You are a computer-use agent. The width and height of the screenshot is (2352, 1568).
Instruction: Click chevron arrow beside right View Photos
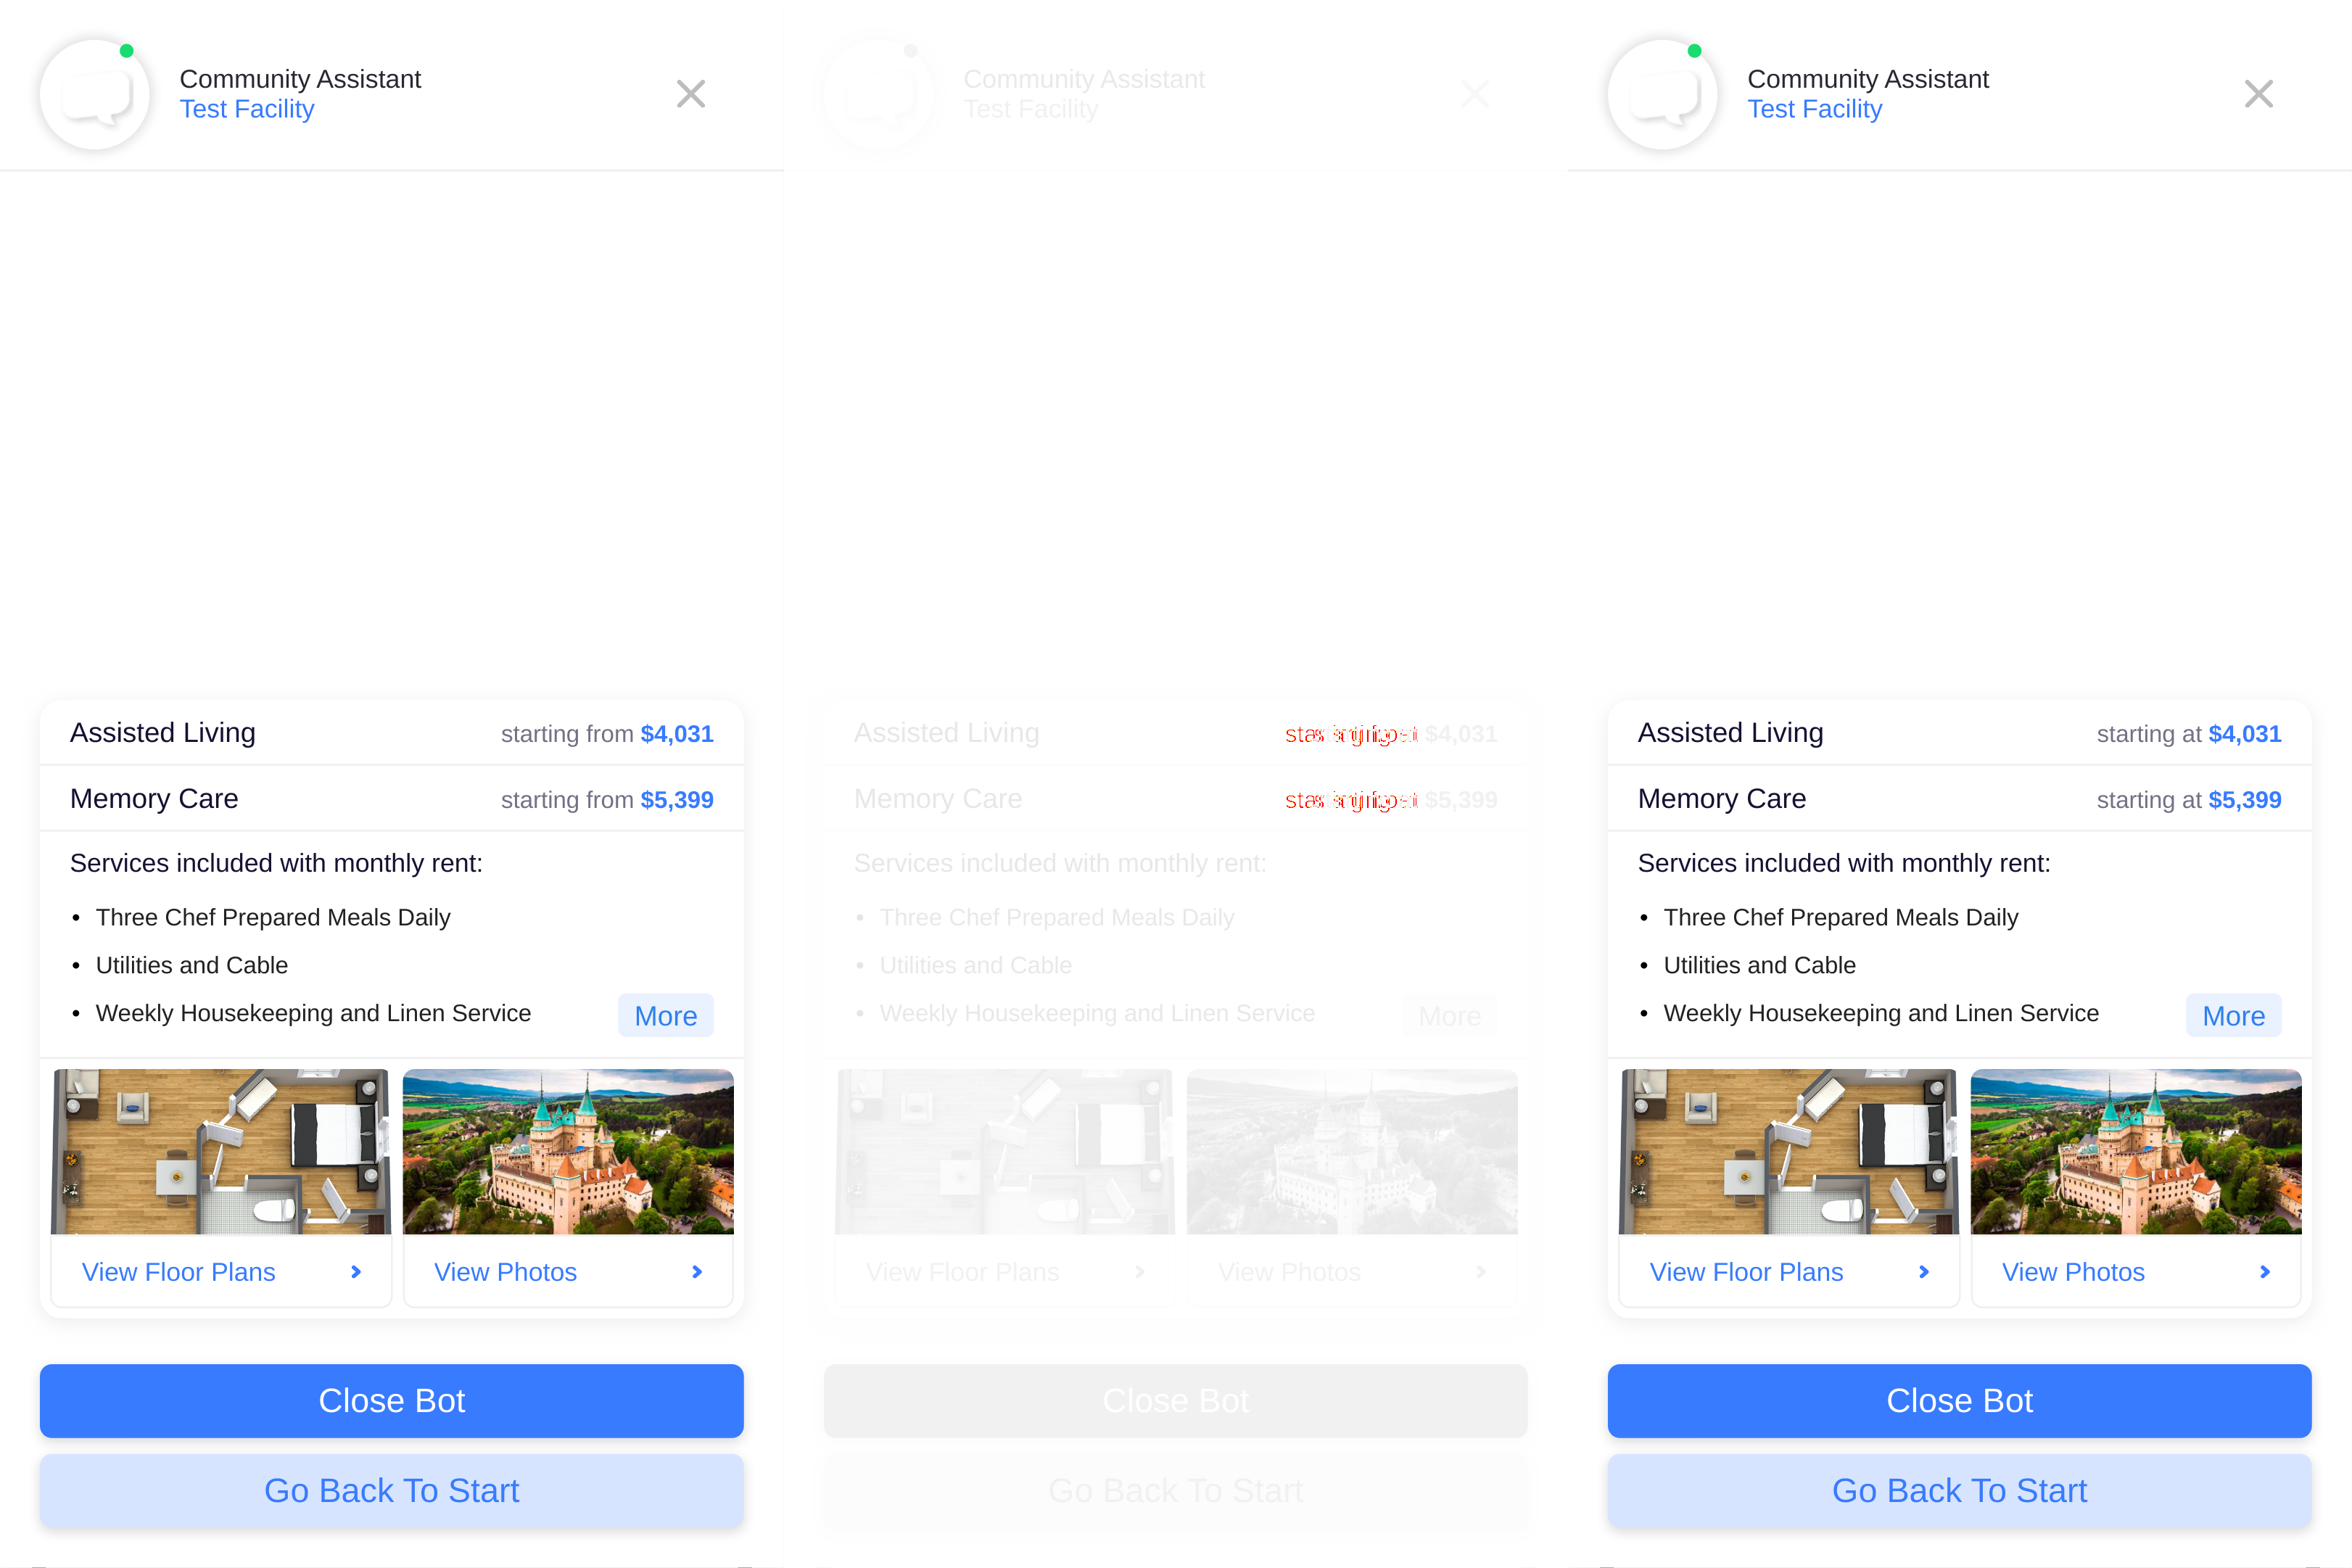2265,1272
